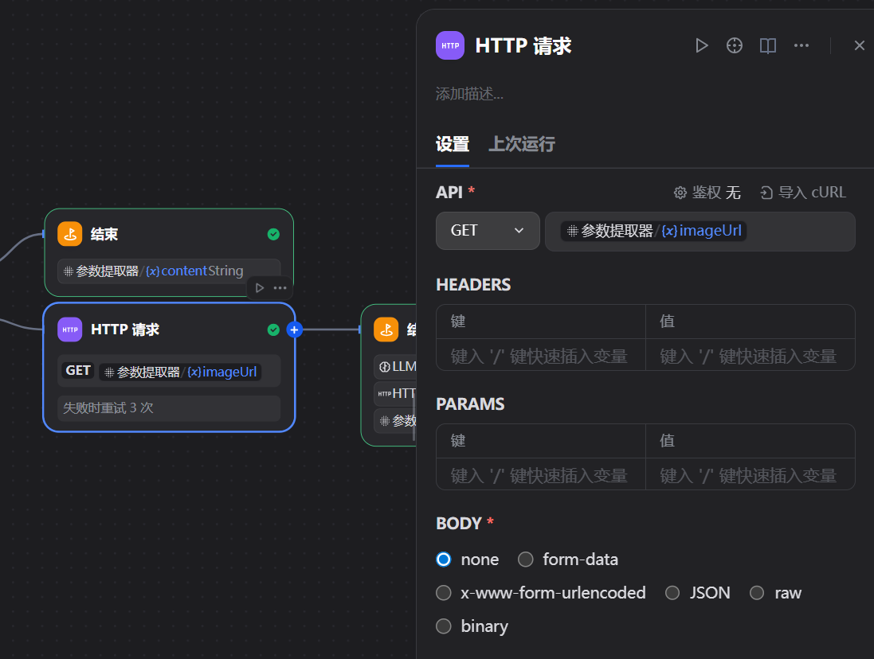Click the 添加描述 description field
Image resolution: width=874 pixels, height=659 pixels.
[x=470, y=94]
